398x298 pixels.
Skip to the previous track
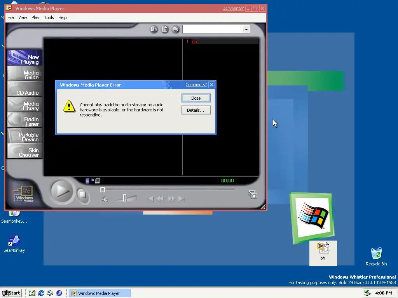coord(150,199)
